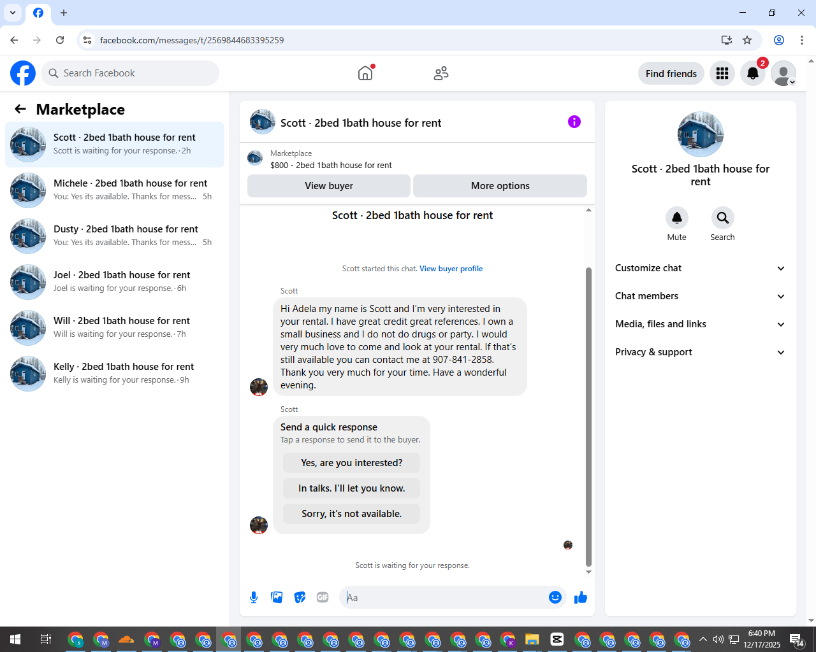This screenshot has width=816, height=652.
Task: Open Kelly's conversation in the list
Action: tap(115, 374)
